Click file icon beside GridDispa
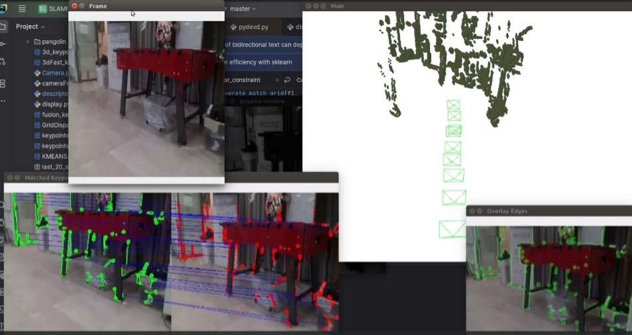Viewport: 632px width, 335px height. click(37, 125)
